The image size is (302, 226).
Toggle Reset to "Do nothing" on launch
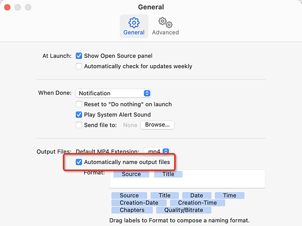tap(79, 104)
